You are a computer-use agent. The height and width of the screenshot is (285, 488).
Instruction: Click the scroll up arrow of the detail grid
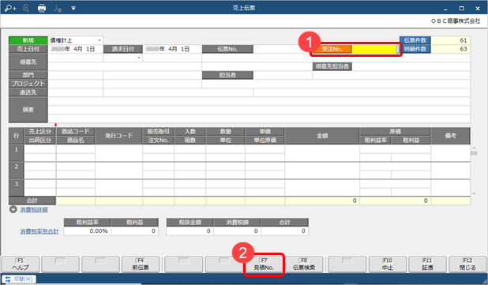[x=474, y=148]
